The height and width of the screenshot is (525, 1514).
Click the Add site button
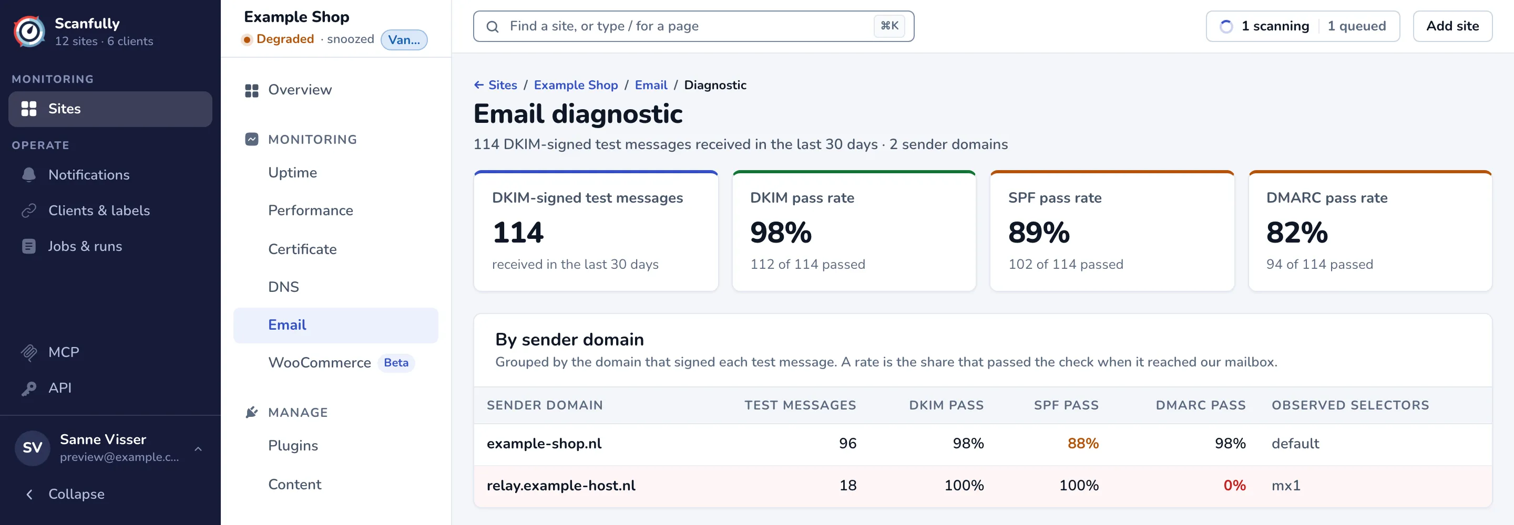[x=1452, y=26]
